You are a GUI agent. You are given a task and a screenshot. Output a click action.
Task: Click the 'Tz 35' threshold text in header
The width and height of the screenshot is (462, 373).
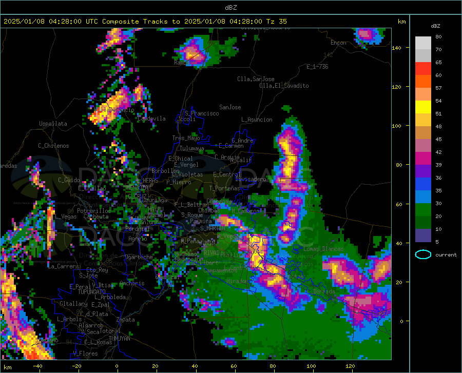pyautogui.click(x=276, y=22)
